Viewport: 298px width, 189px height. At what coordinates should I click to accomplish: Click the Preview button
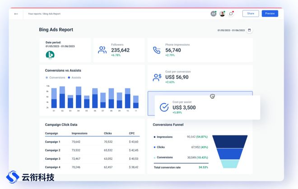(x=270, y=14)
